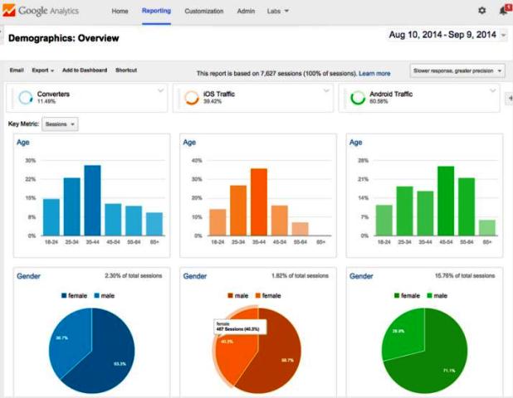Open the notifications bell icon
This screenshot has width=513, height=398.
pos(504,10)
